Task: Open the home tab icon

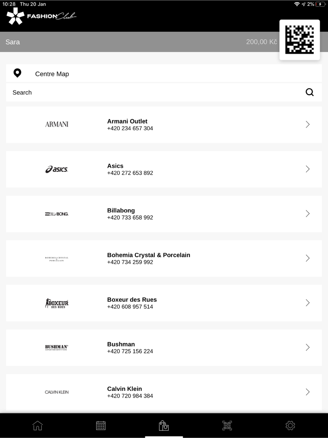Action: pos(38,426)
